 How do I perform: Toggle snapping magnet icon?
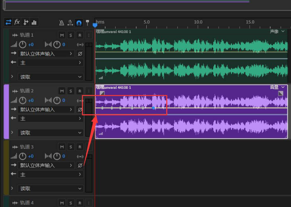pos(79,23)
